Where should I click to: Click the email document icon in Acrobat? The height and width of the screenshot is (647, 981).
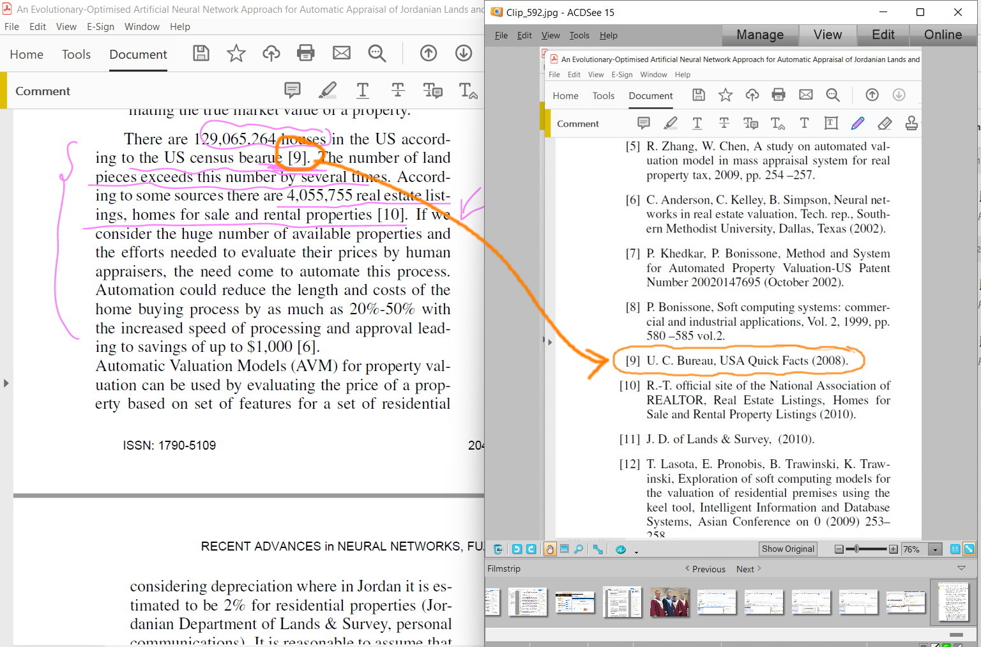pos(342,54)
